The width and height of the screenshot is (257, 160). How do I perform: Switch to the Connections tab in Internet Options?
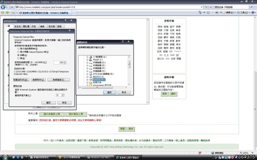click(x=43, y=26)
